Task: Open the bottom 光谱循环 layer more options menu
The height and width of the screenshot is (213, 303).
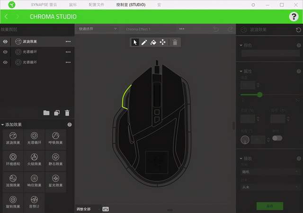Action: 68,62
